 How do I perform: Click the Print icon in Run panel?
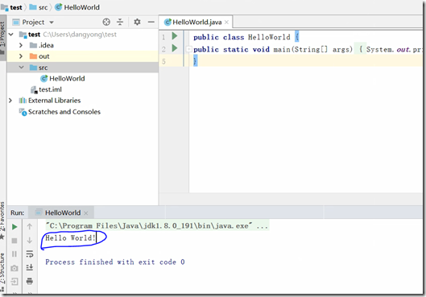30,281
